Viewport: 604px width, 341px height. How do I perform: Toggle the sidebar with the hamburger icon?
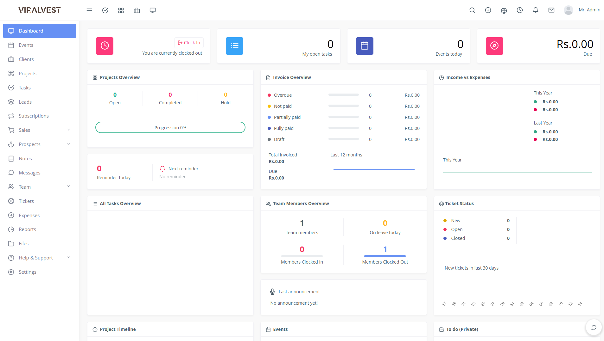pyautogui.click(x=89, y=10)
